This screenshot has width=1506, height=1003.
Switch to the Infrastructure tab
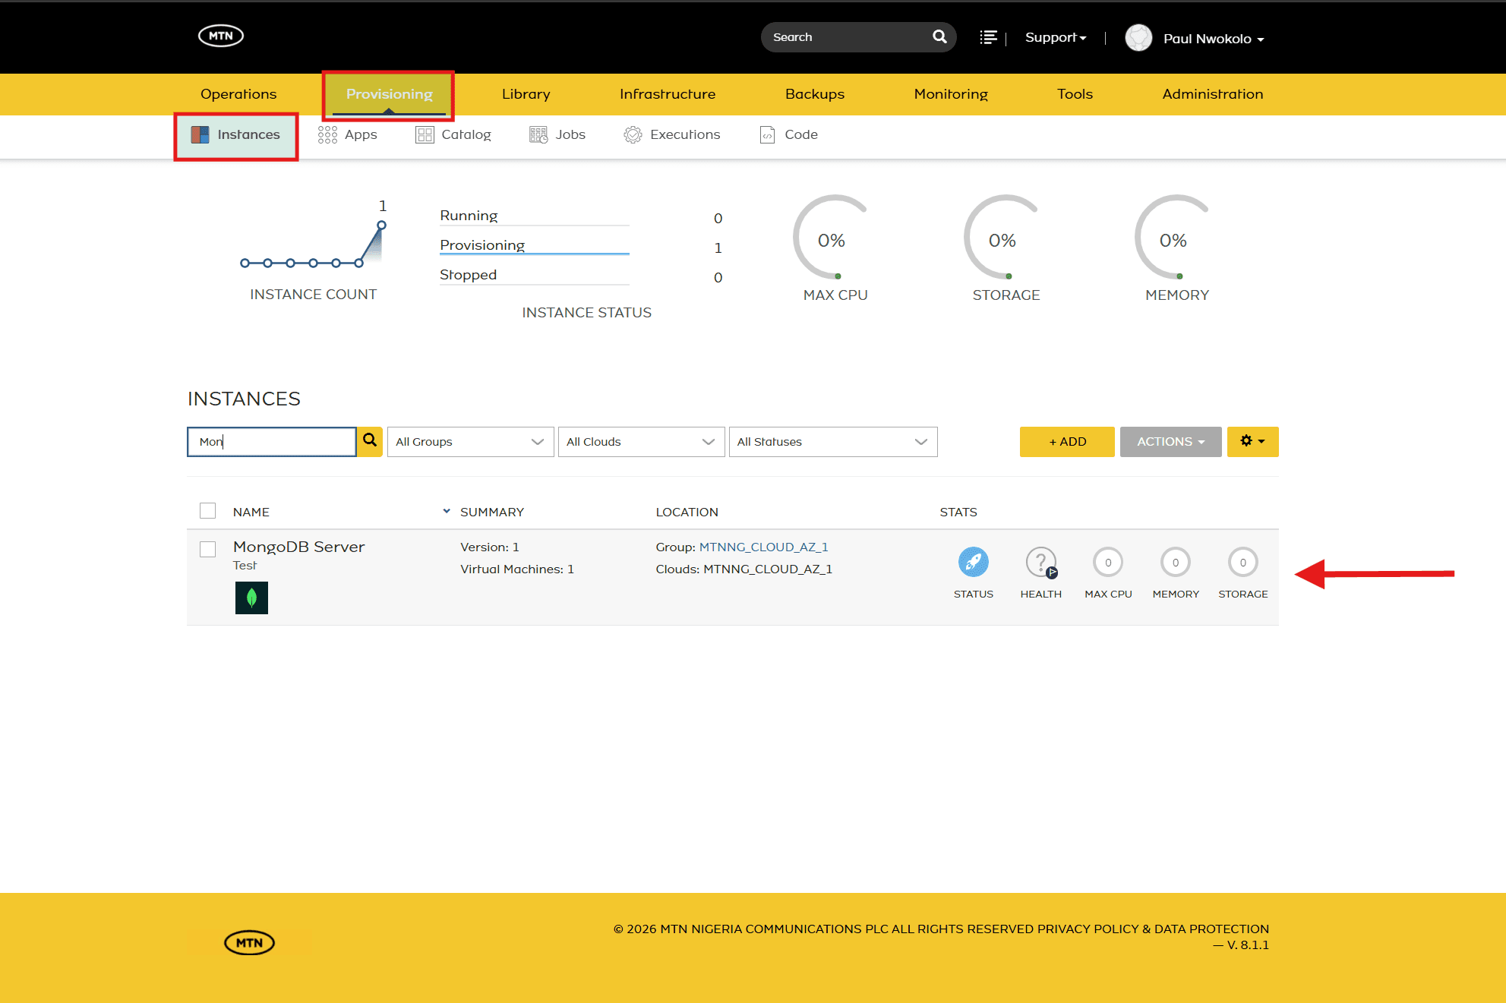tap(668, 94)
